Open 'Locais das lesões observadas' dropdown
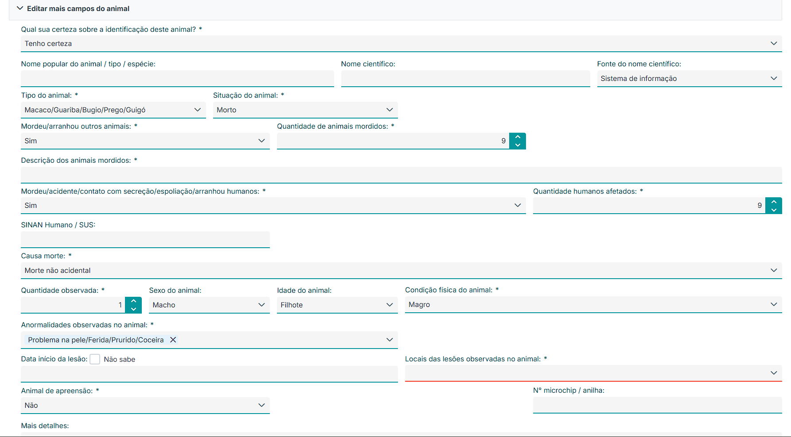Image resolution: width=791 pixels, height=437 pixels. (593, 373)
